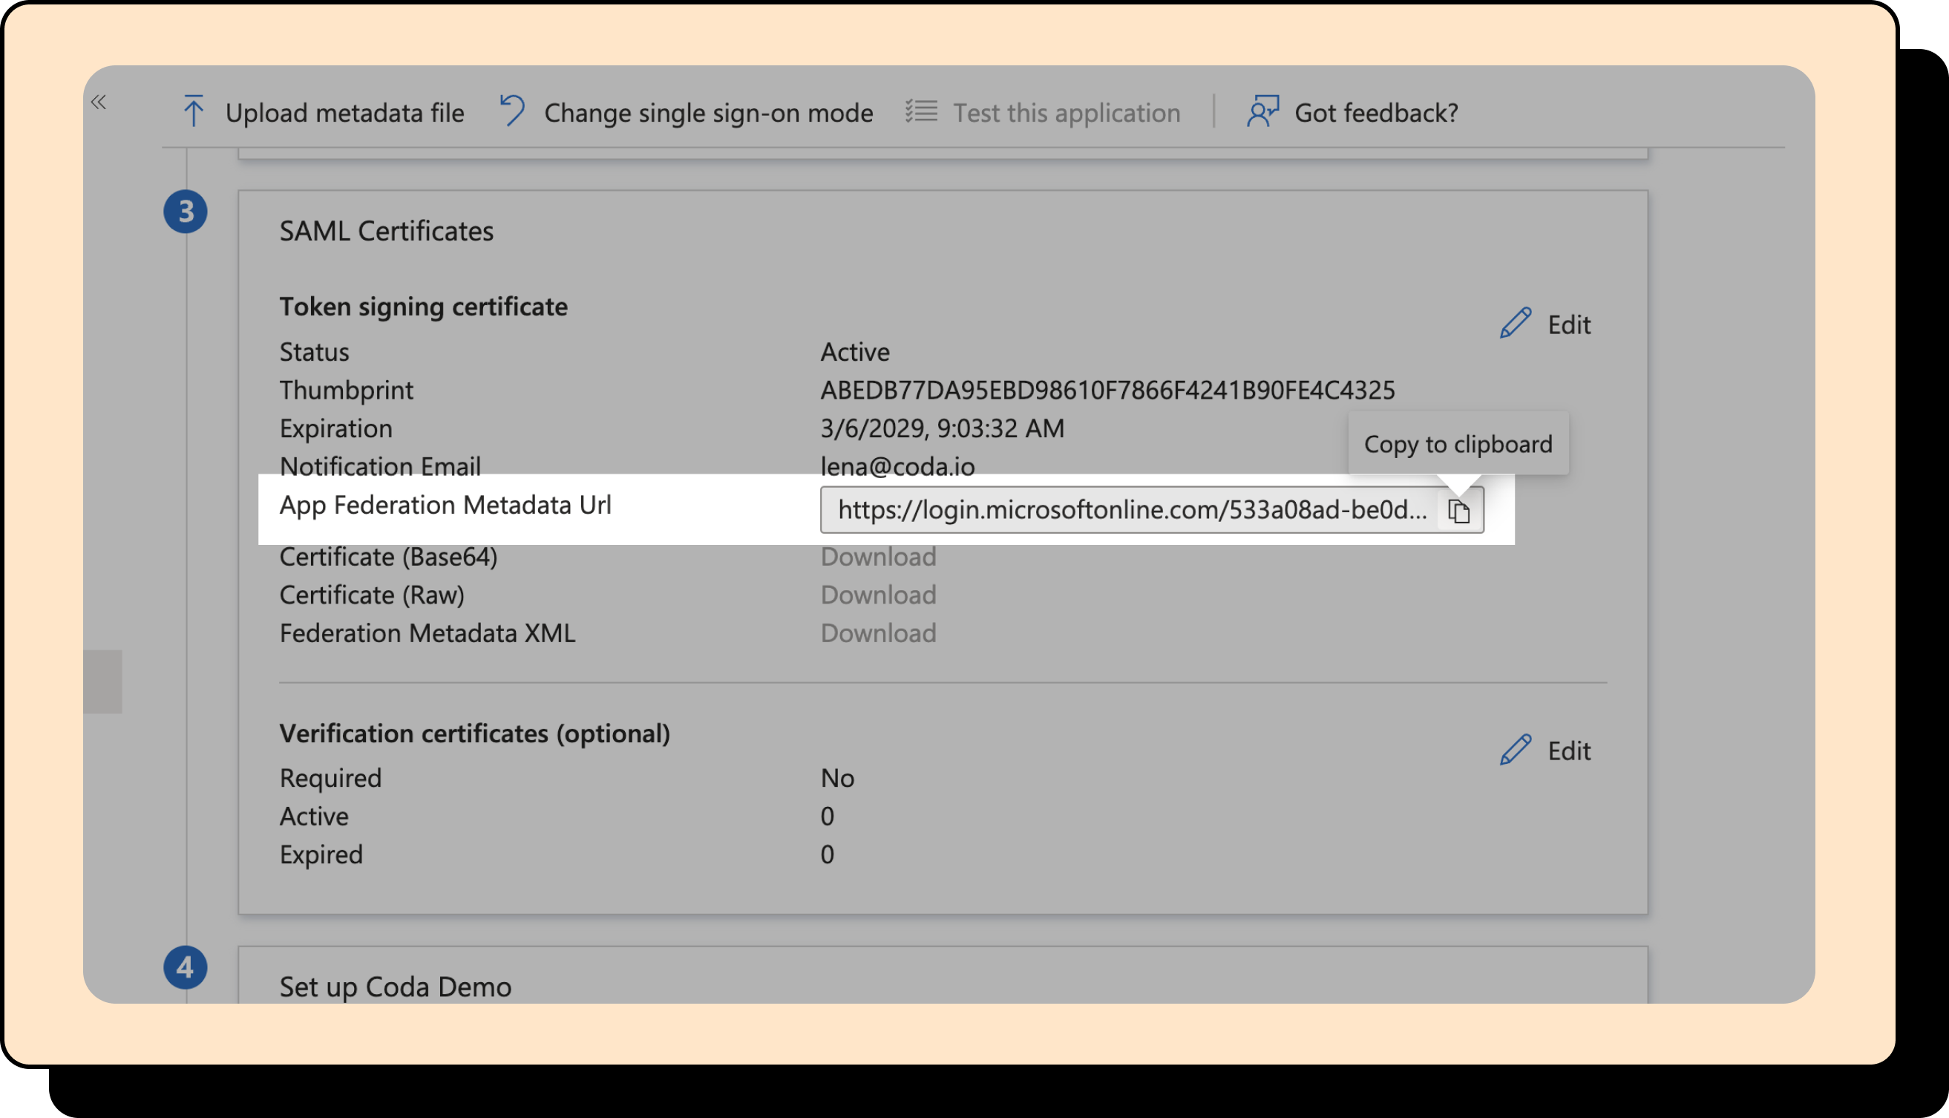Click the Got feedback person icon
Image resolution: width=1949 pixels, height=1118 pixels.
pyautogui.click(x=1262, y=111)
